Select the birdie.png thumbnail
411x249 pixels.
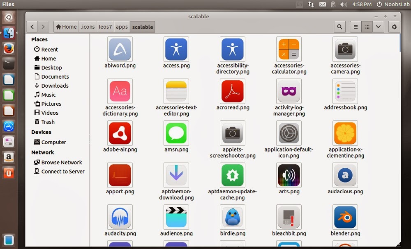coord(233,217)
